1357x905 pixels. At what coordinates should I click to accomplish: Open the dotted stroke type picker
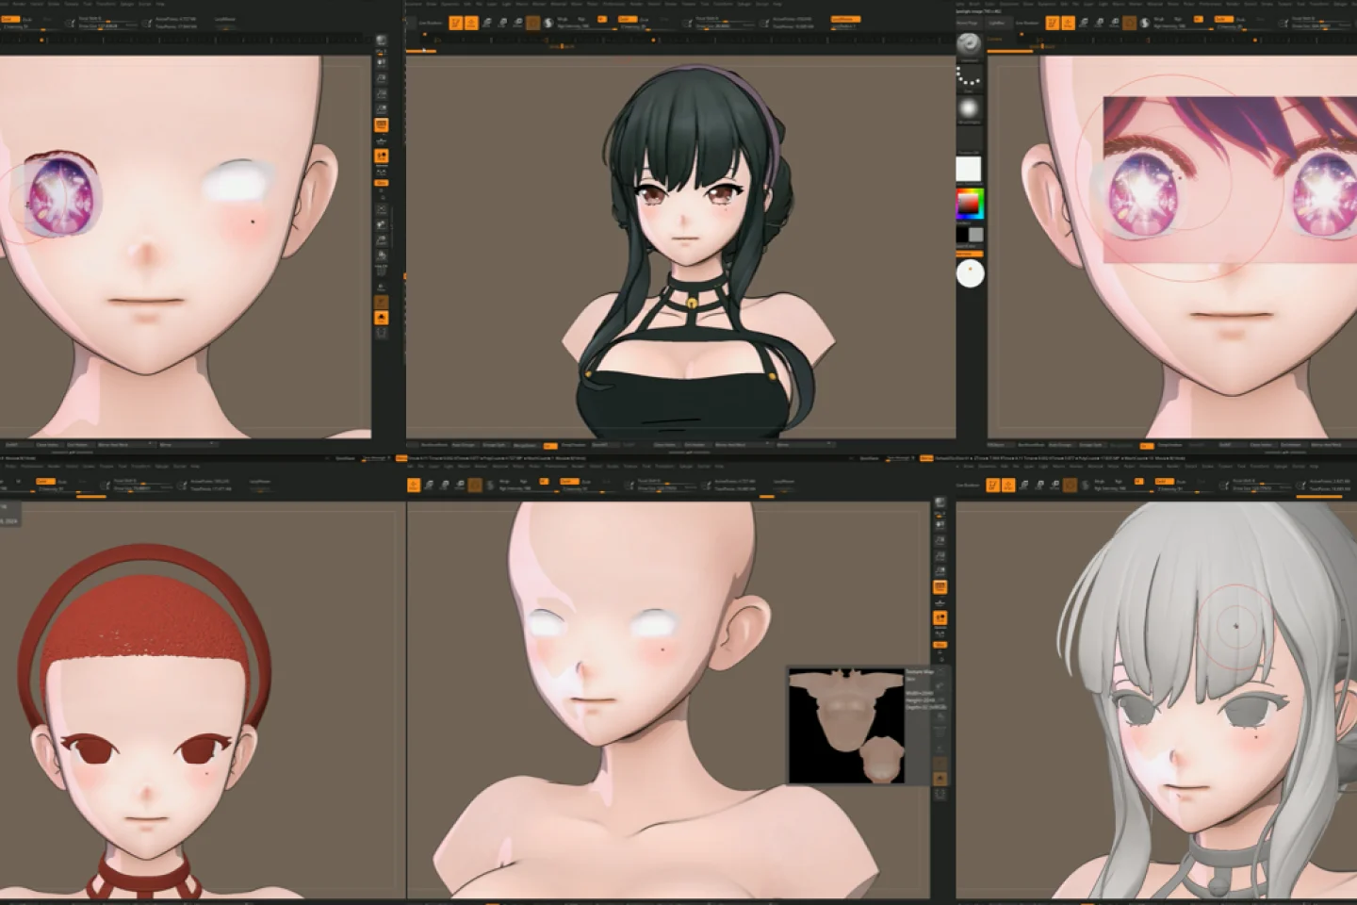[969, 77]
